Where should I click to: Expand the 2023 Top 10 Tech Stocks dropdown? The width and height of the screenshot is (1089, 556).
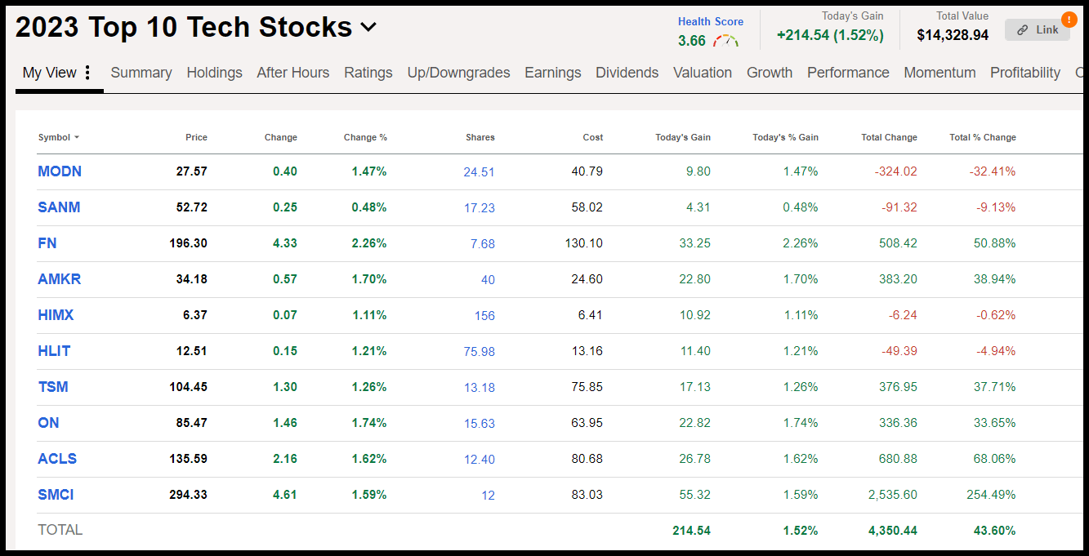coord(368,27)
